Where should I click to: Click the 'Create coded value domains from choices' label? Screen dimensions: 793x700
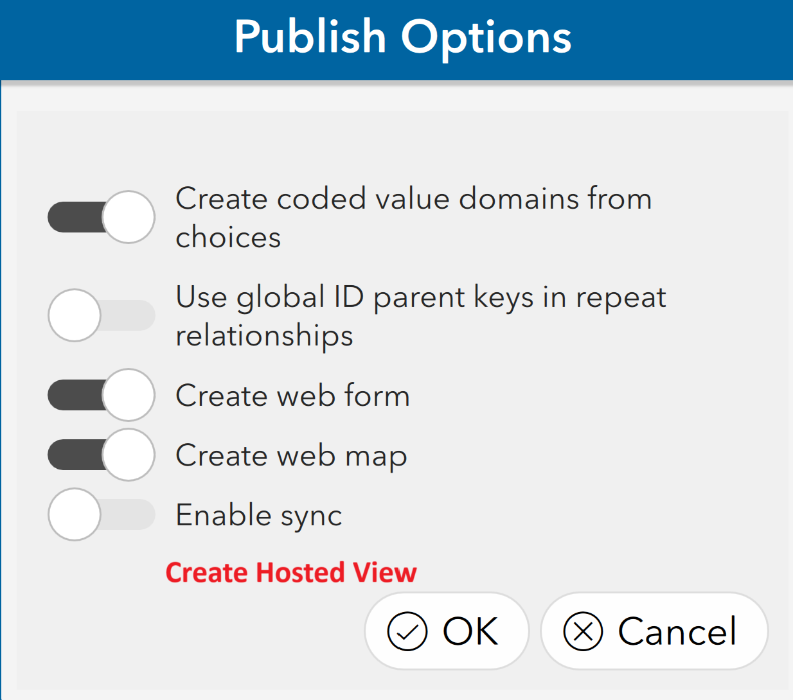pyautogui.click(x=414, y=218)
